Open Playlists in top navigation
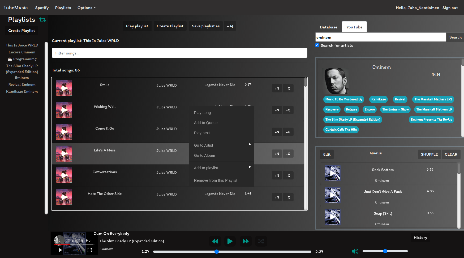Screen dimensions: 464x258 pyautogui.click(x=63, y=8)
